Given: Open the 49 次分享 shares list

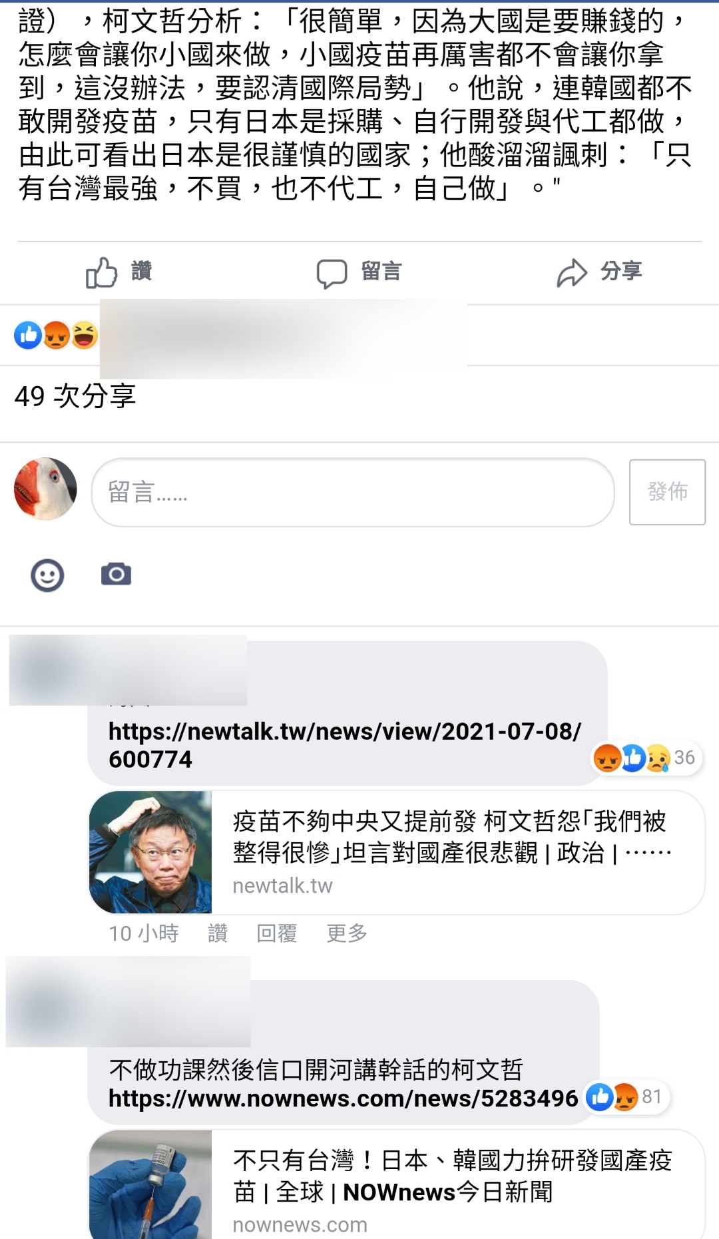Looking at the screenshot, I should [x=75, y=396].
